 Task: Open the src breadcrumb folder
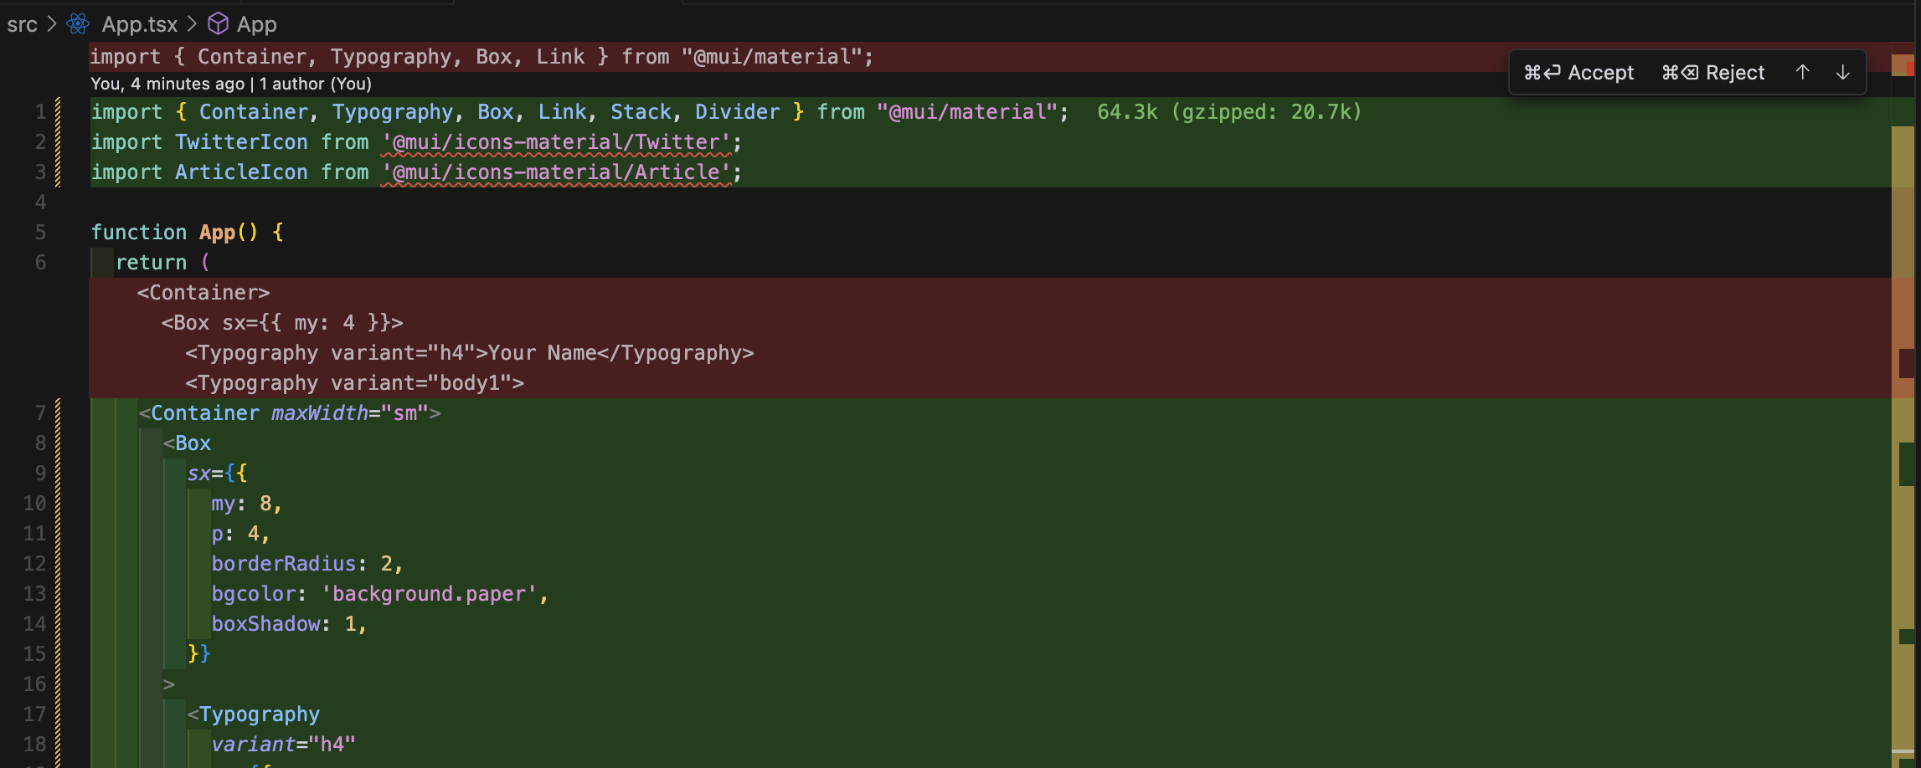coord(22,24)
